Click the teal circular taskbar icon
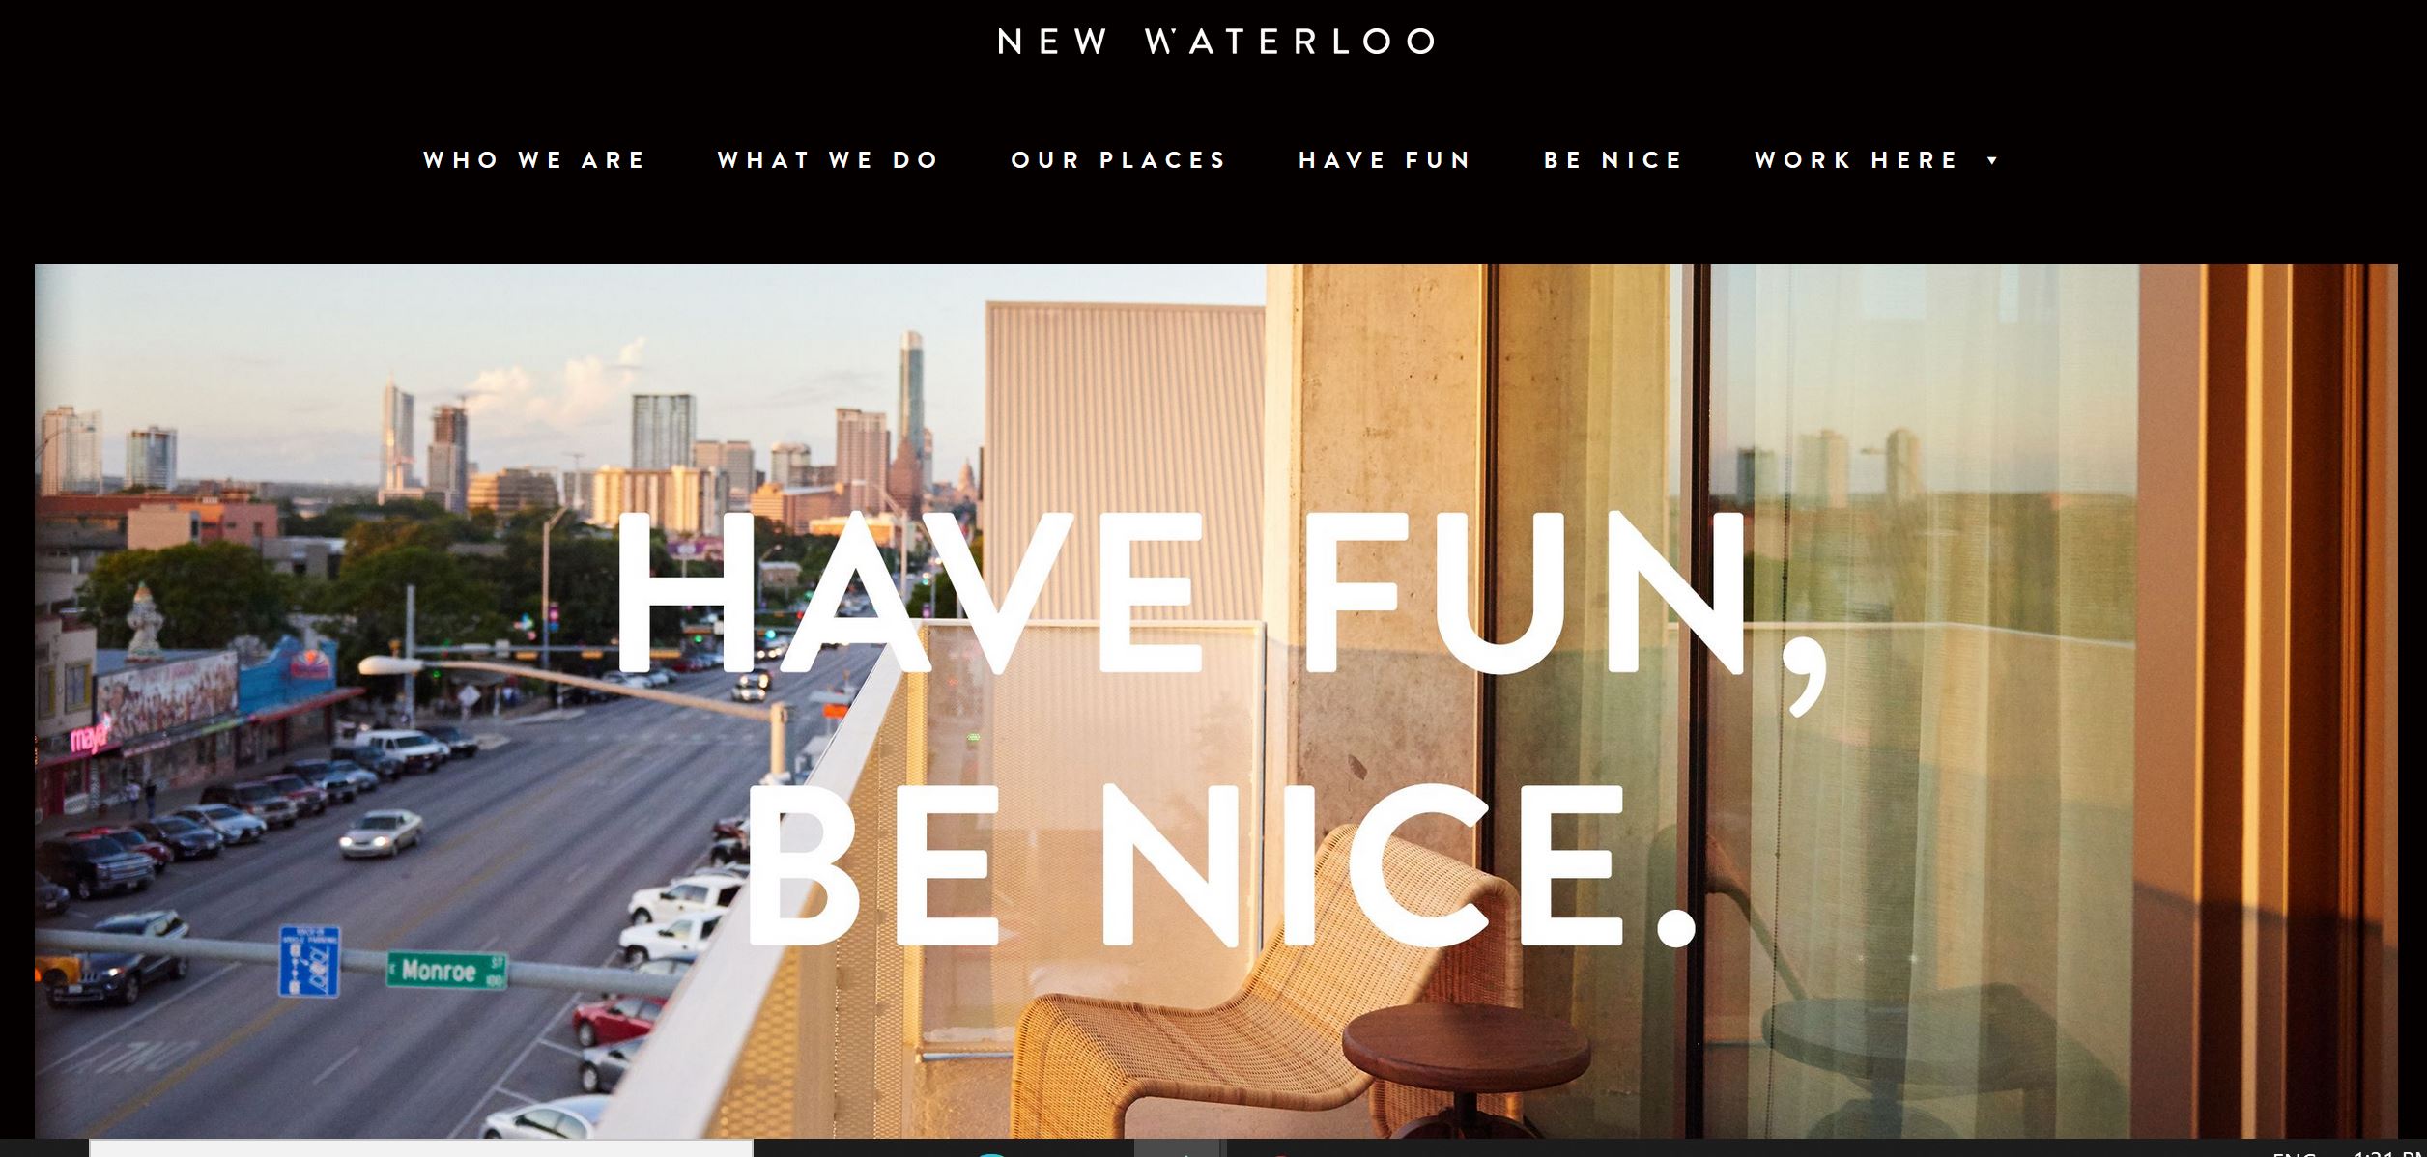The width and height of the screenshot is (2427, 1157). point(990,1153)
